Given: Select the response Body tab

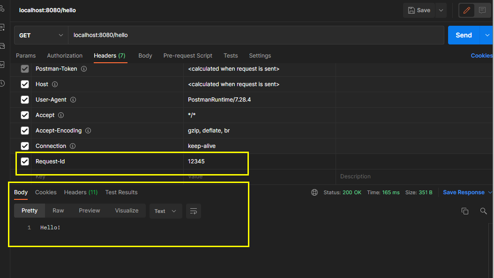Looking at the screenshot, I should point(21,192).
